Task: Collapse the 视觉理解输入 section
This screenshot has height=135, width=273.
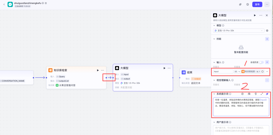Action: click(214, 80)
